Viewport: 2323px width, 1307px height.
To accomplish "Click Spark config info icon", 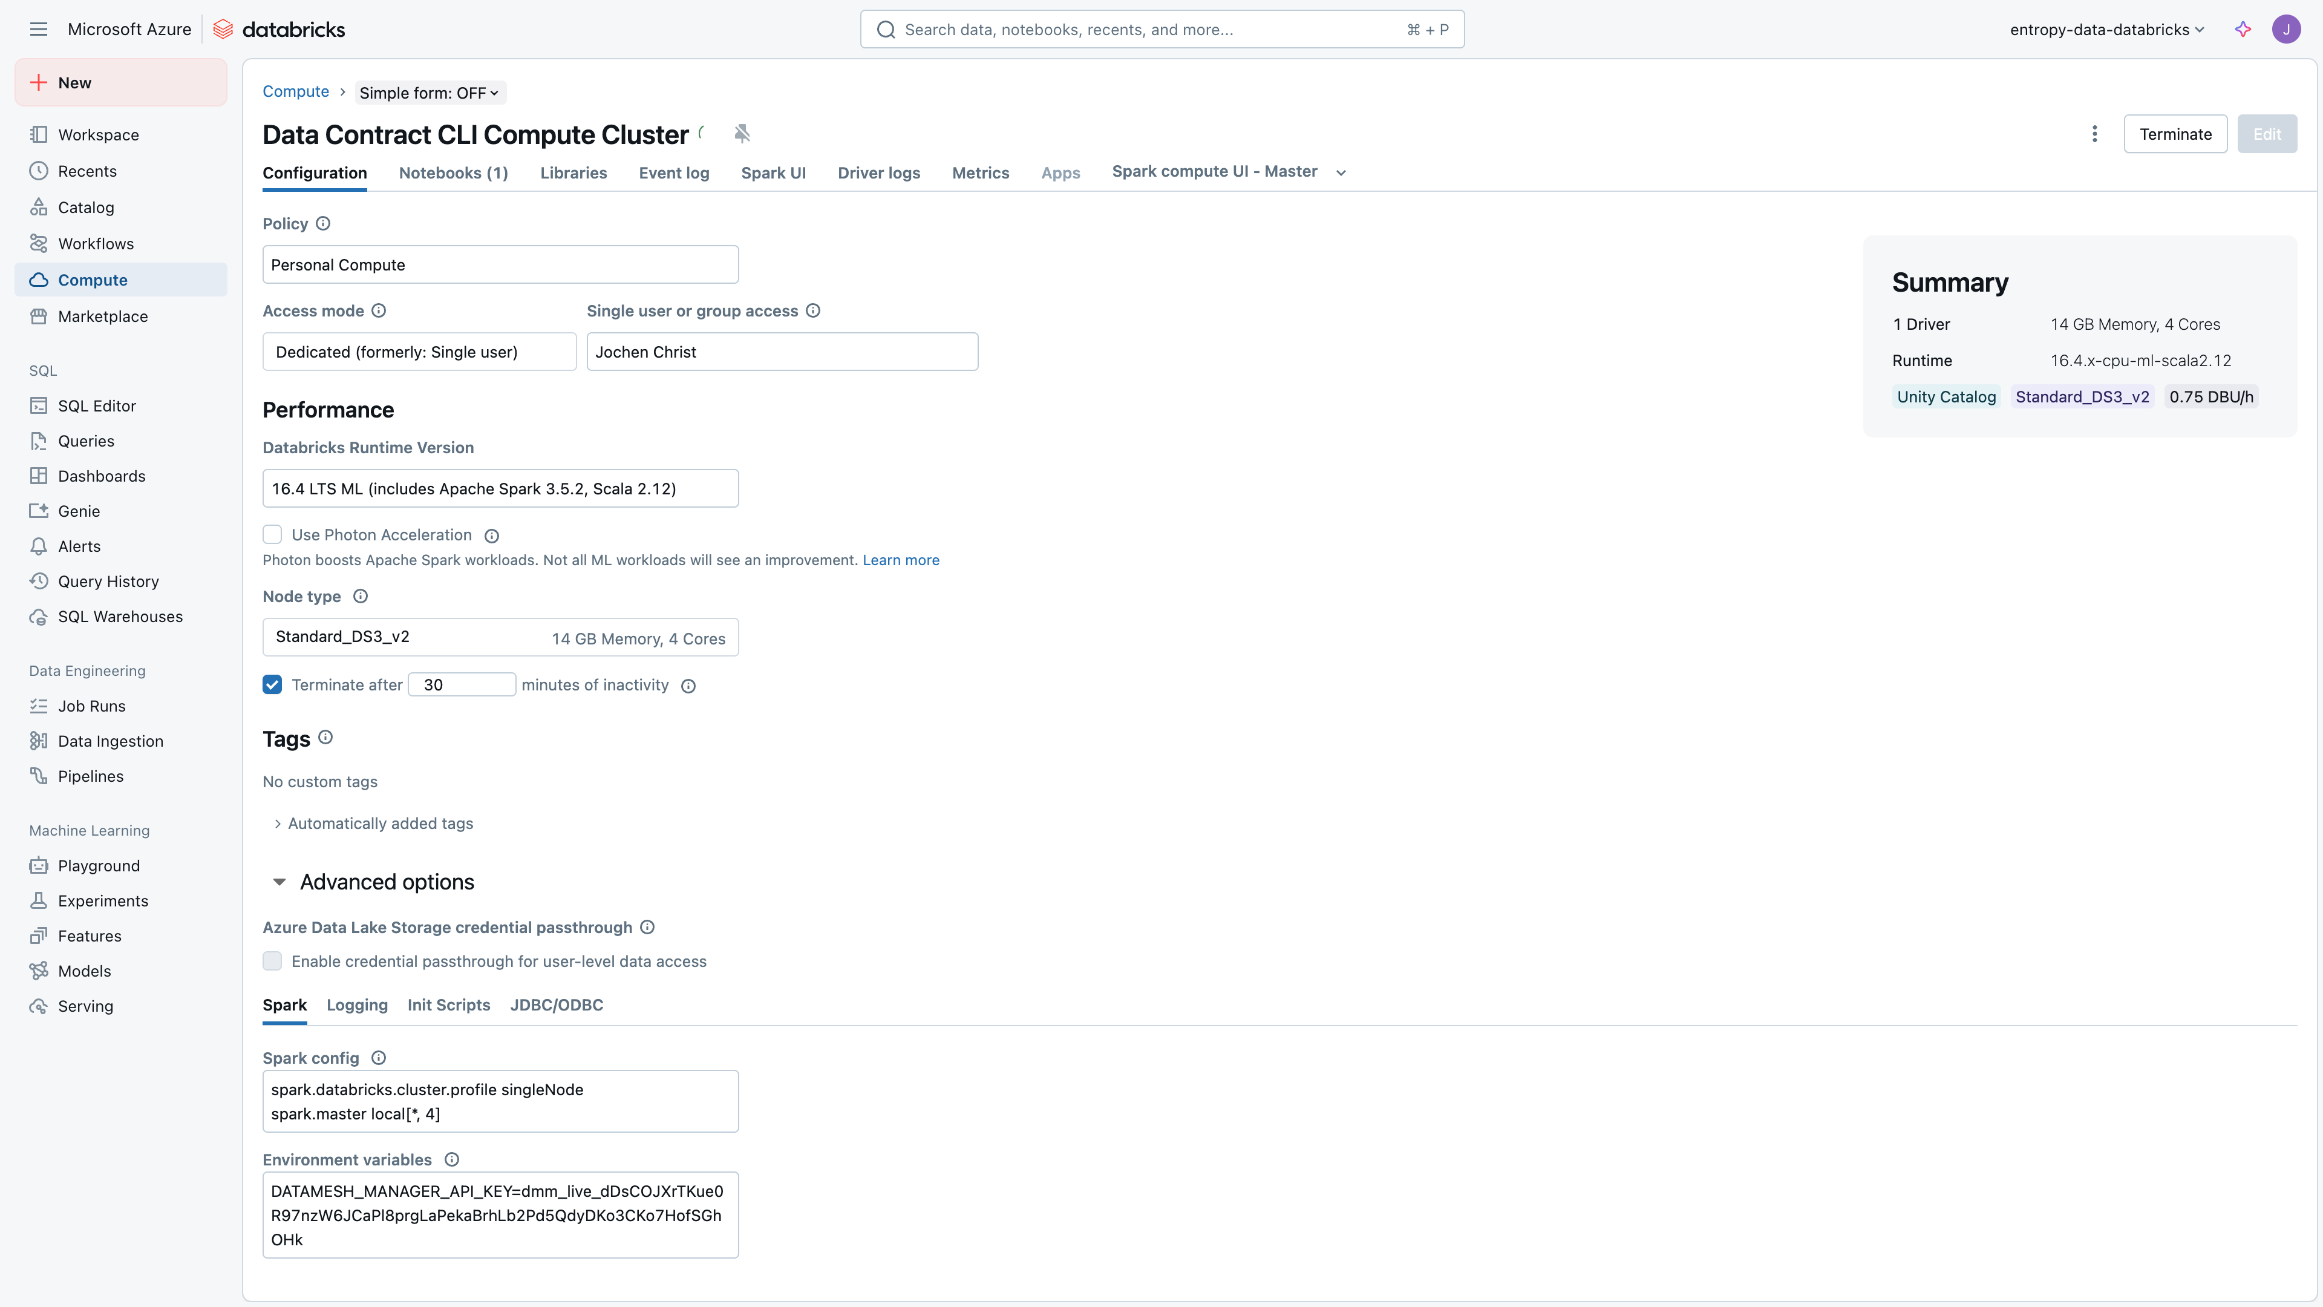I will click(x=379, y=1058).
